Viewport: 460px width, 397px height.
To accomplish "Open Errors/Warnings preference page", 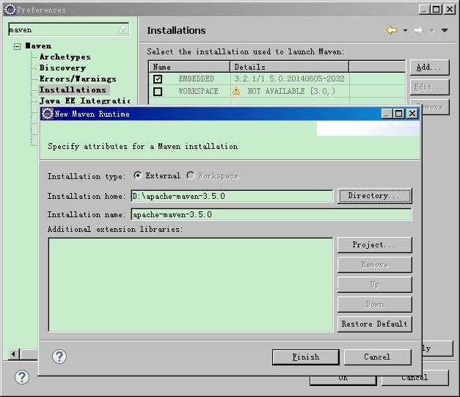I will (78, 79).
